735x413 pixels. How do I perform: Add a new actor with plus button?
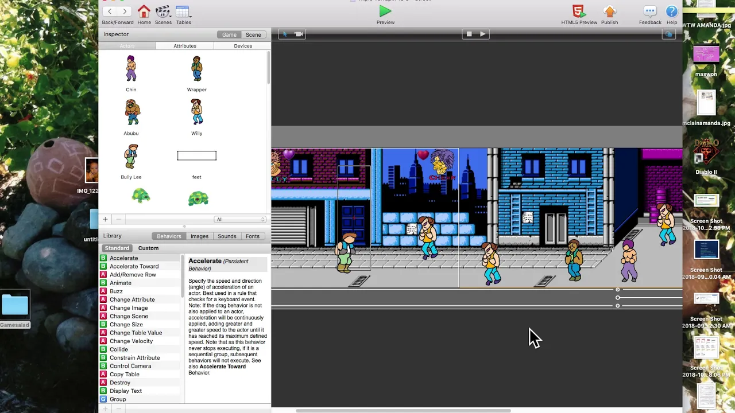(x=105, y=219)
